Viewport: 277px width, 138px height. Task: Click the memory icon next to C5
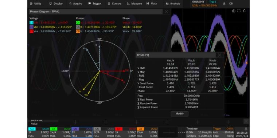click(x=224, y=4)
